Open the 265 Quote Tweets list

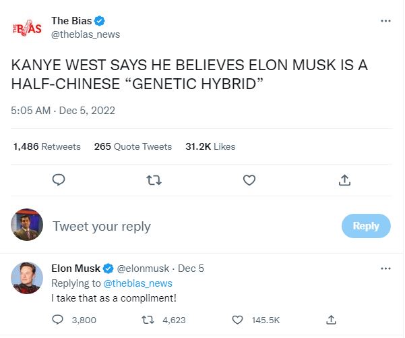[133, 146]
